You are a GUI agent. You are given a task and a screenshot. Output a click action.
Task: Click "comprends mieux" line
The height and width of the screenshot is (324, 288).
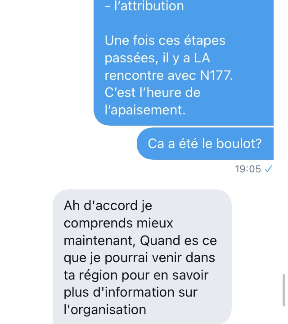pos(118,223)
